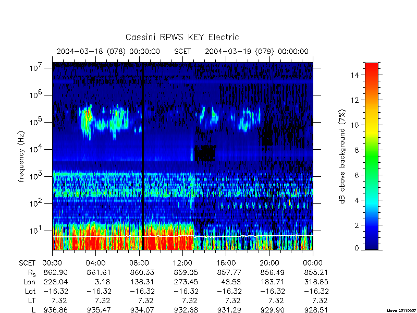417x313 pixels.
Task: Select the end date "2004-03-19 (079) 00:00:00"
Action: [256, 51]
